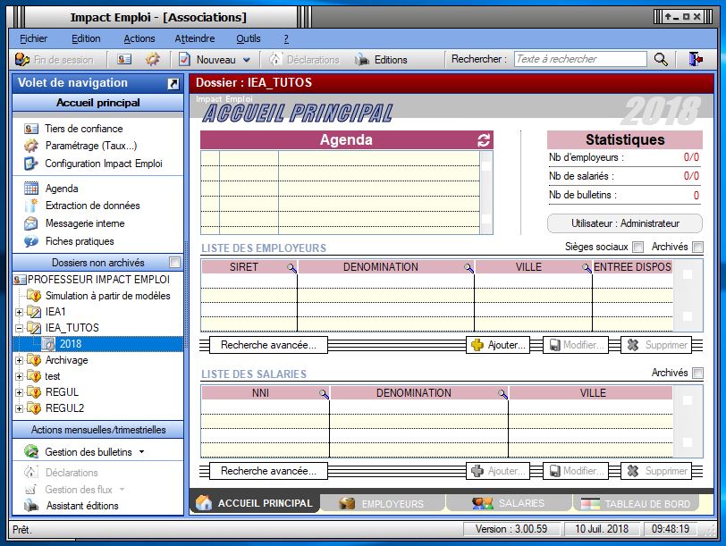726x546 pixels.
Task: Filter NNI column with magnifier icon
Action: pos(324,393)
